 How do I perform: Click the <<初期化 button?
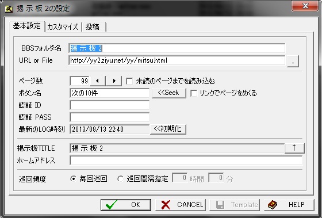(x=168, y=129)
